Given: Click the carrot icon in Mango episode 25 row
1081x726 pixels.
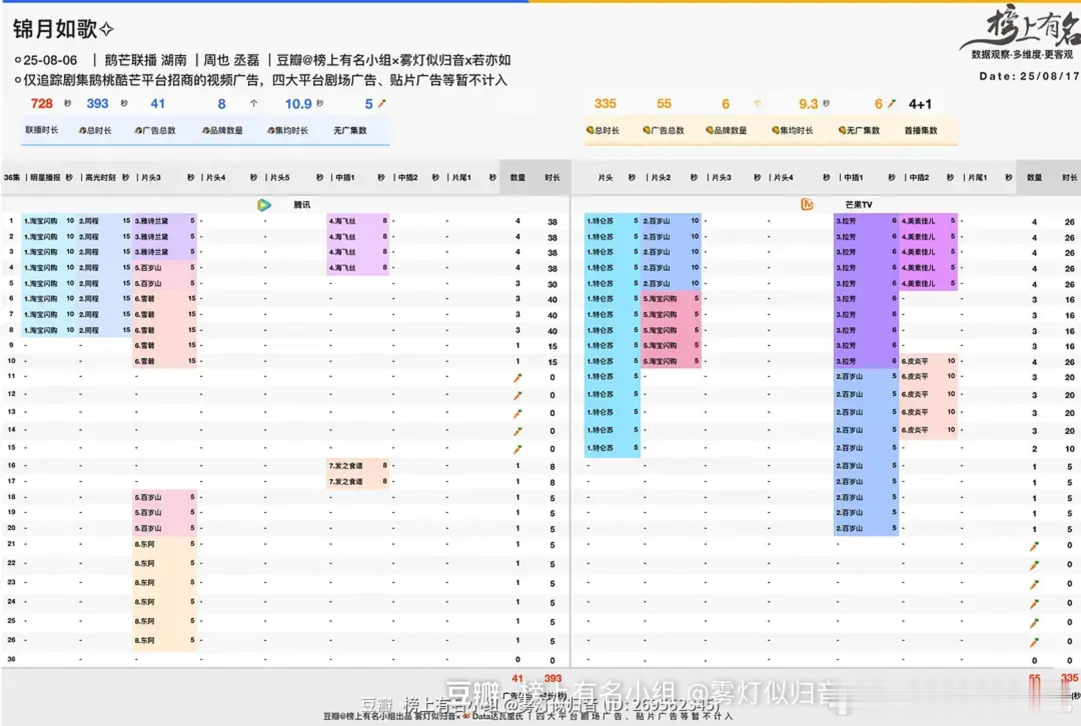Looking at the screenshot, I should click(x=1034, y=623).
